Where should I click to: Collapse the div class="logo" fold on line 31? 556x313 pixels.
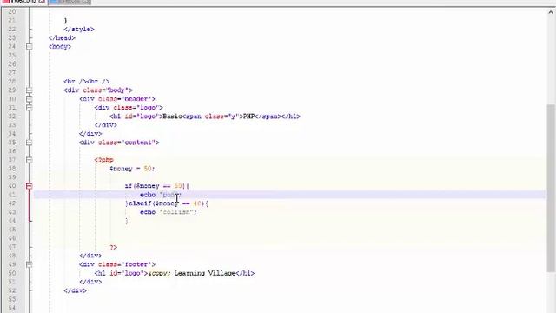coord(29,108)
